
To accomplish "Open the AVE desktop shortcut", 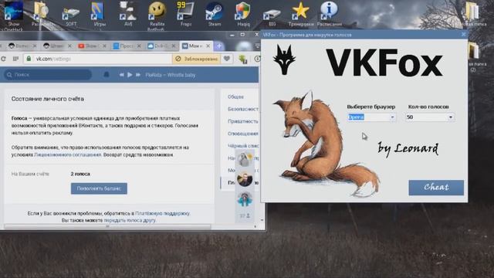I will pos(128,14).
